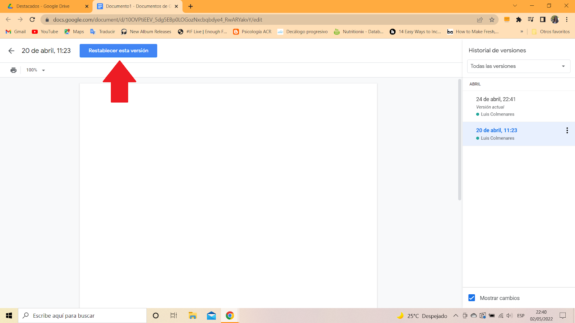The width and height of the screenshot is (575, 323).
Task: Open more options for 20 de abril version
Action: [567, 130]
